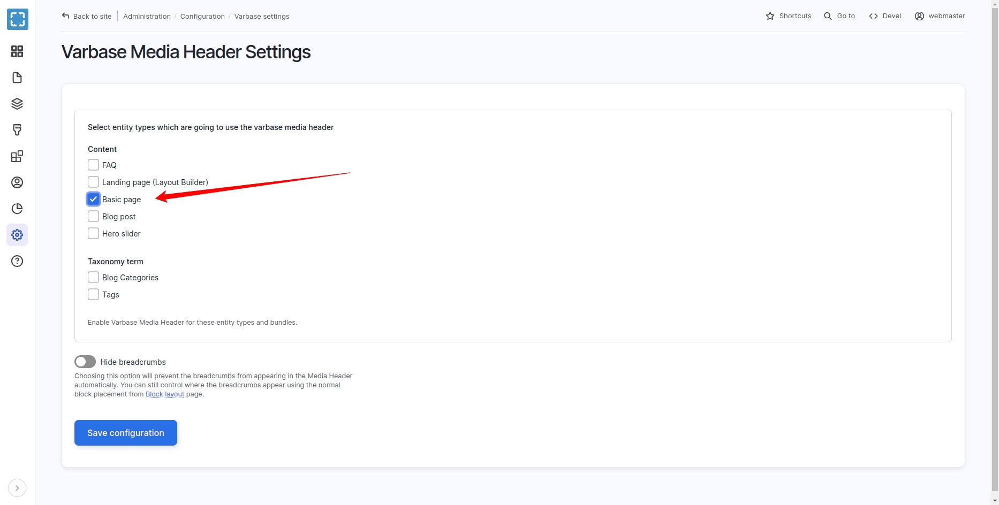Viewport: 999px width, 505px height.
Task: Open the Reports pie chart icon
Action: coord(17,209)
